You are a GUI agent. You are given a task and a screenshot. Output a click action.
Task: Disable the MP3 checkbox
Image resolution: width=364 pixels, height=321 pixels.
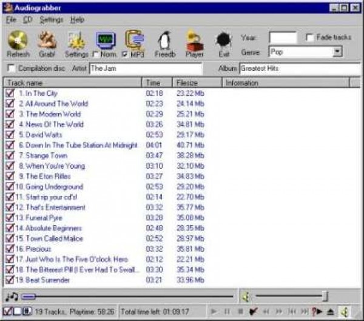click(x=125, y=55)
